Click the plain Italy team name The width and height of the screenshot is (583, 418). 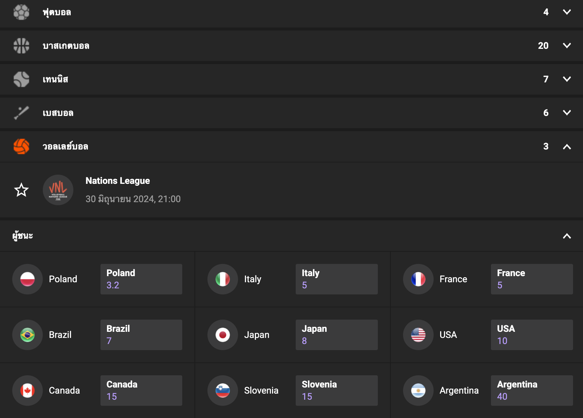pos(253,279)
